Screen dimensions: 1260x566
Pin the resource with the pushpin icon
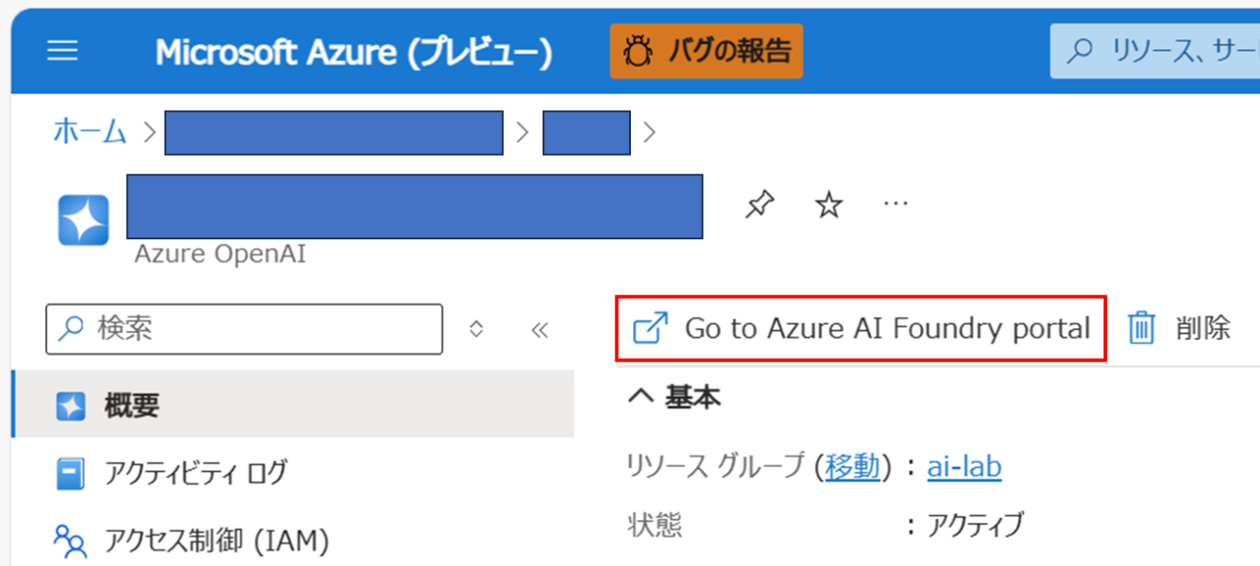pyautogui.click(x=760, y=206)
